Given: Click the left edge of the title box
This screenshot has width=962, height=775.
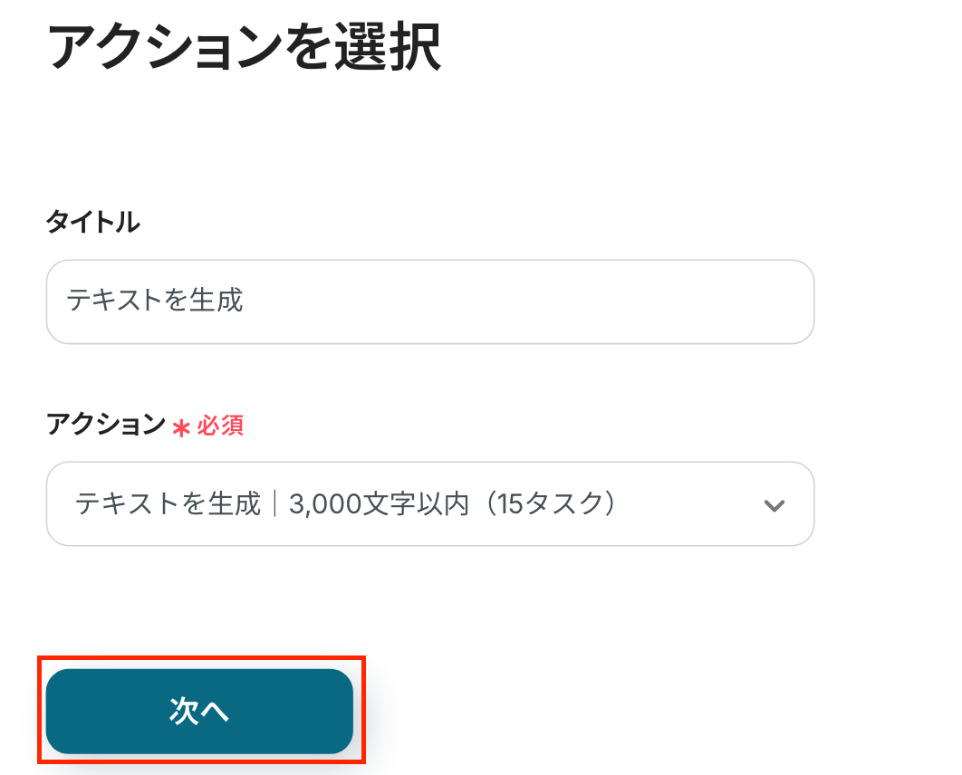Looking at the screenshot, I should [56, 301].
